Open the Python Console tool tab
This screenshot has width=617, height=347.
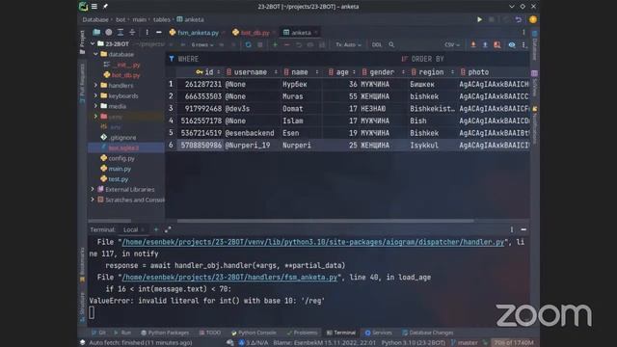tap(254, 333)
